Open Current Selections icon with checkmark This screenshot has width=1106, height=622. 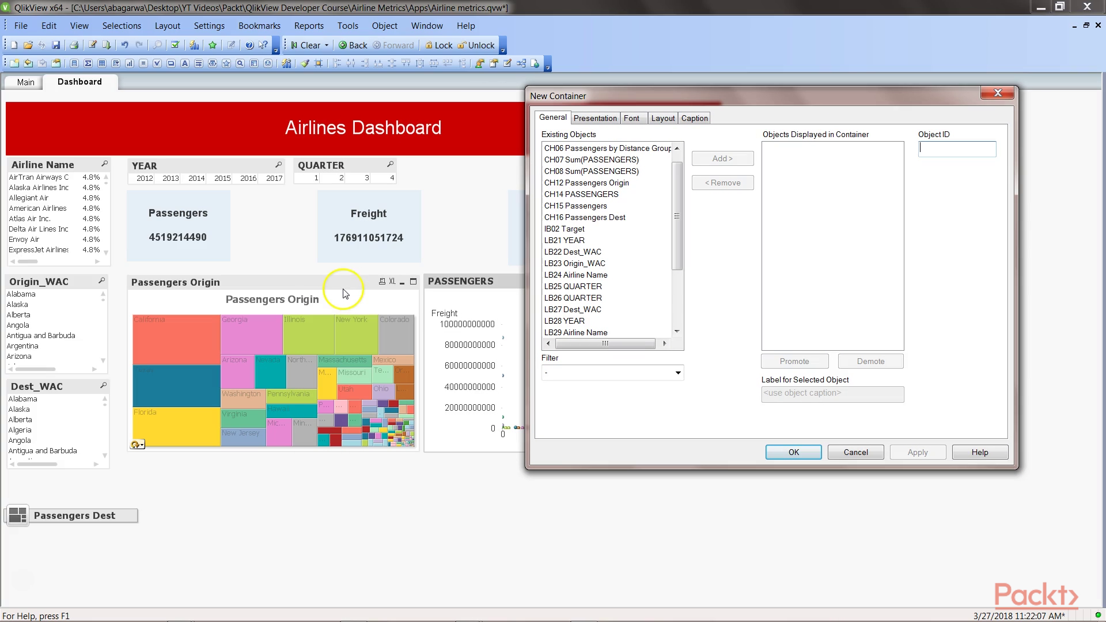175,45
